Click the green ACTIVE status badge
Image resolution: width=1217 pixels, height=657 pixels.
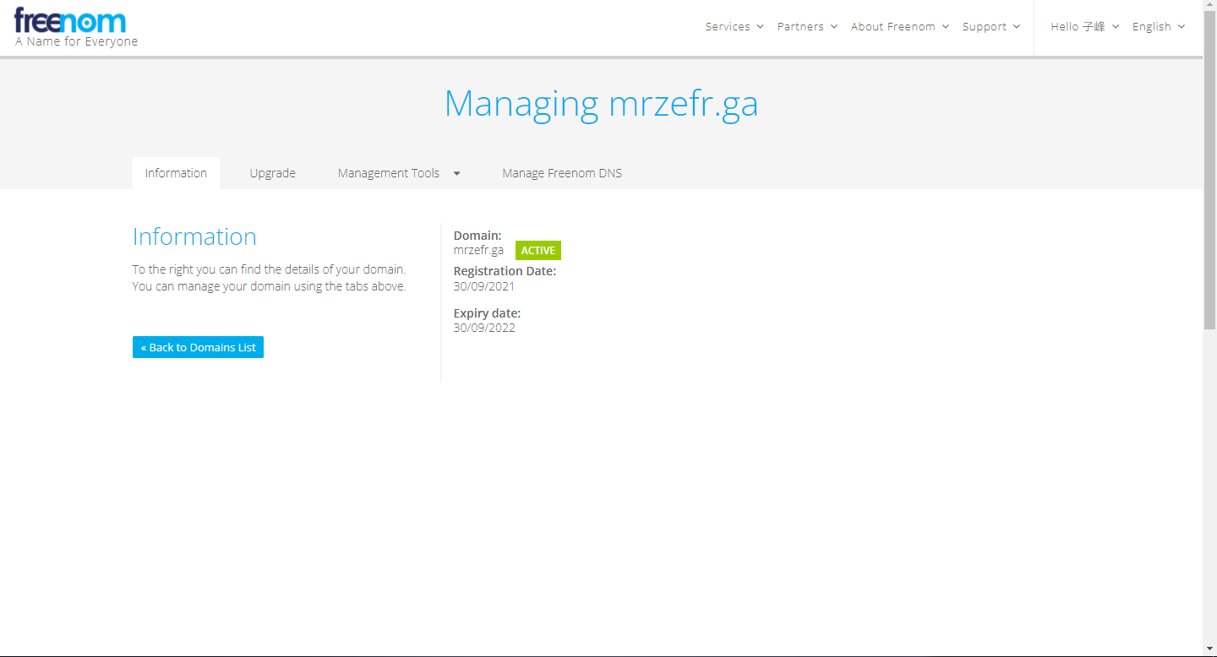[538, 251]
